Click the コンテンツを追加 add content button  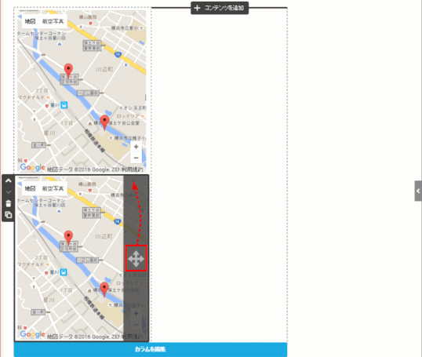click(220, 8)
